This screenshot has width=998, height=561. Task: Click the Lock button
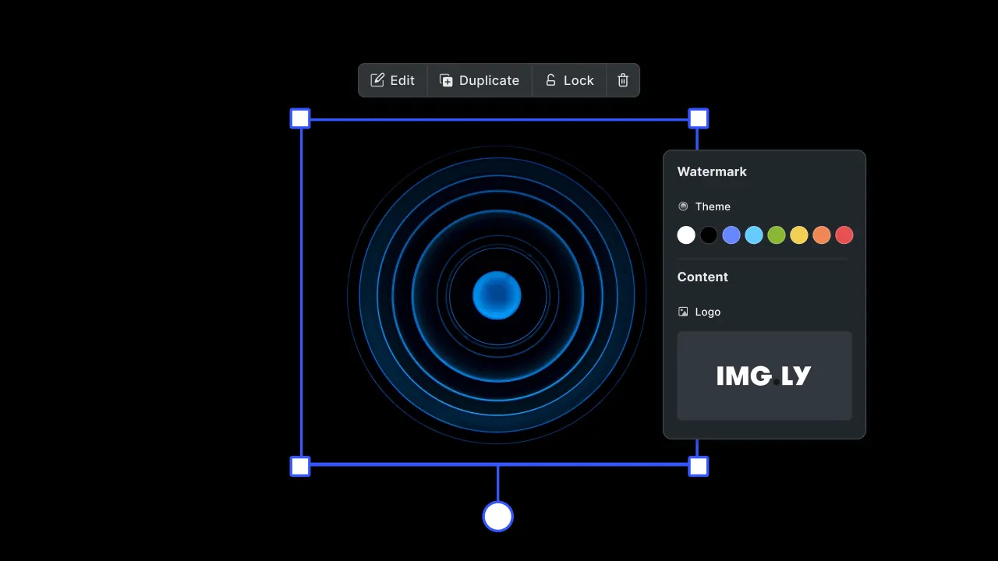tap(569, 80)
